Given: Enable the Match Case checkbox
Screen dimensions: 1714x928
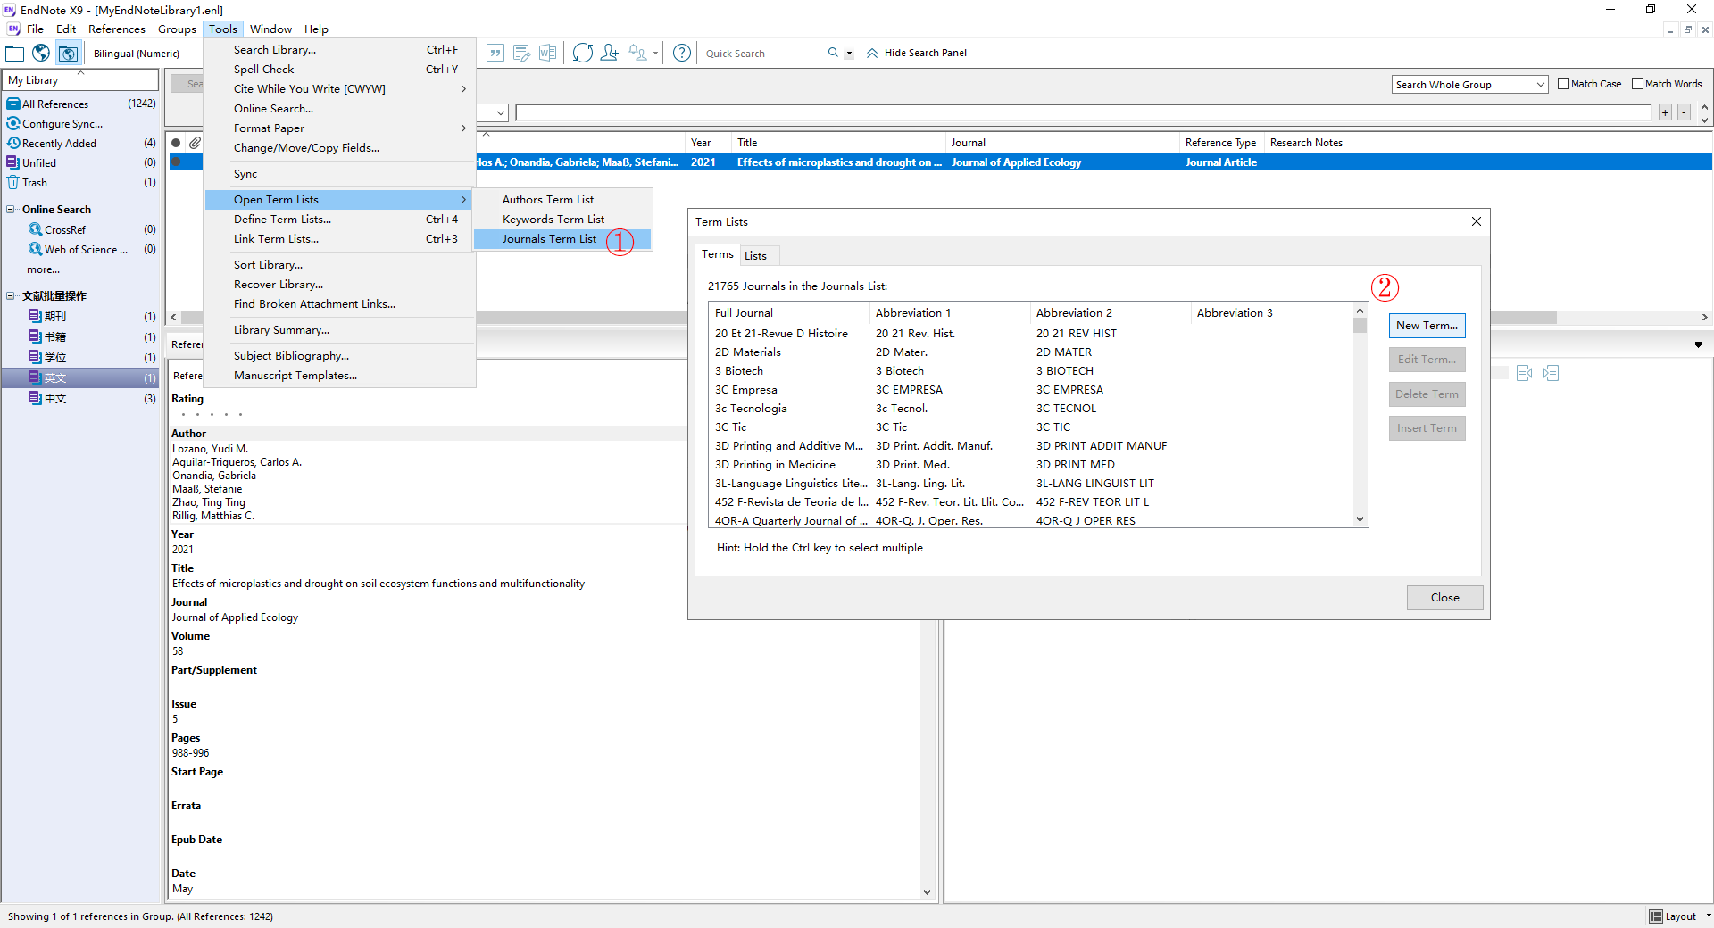Looking at the screenshot, I should point(1563,84).
